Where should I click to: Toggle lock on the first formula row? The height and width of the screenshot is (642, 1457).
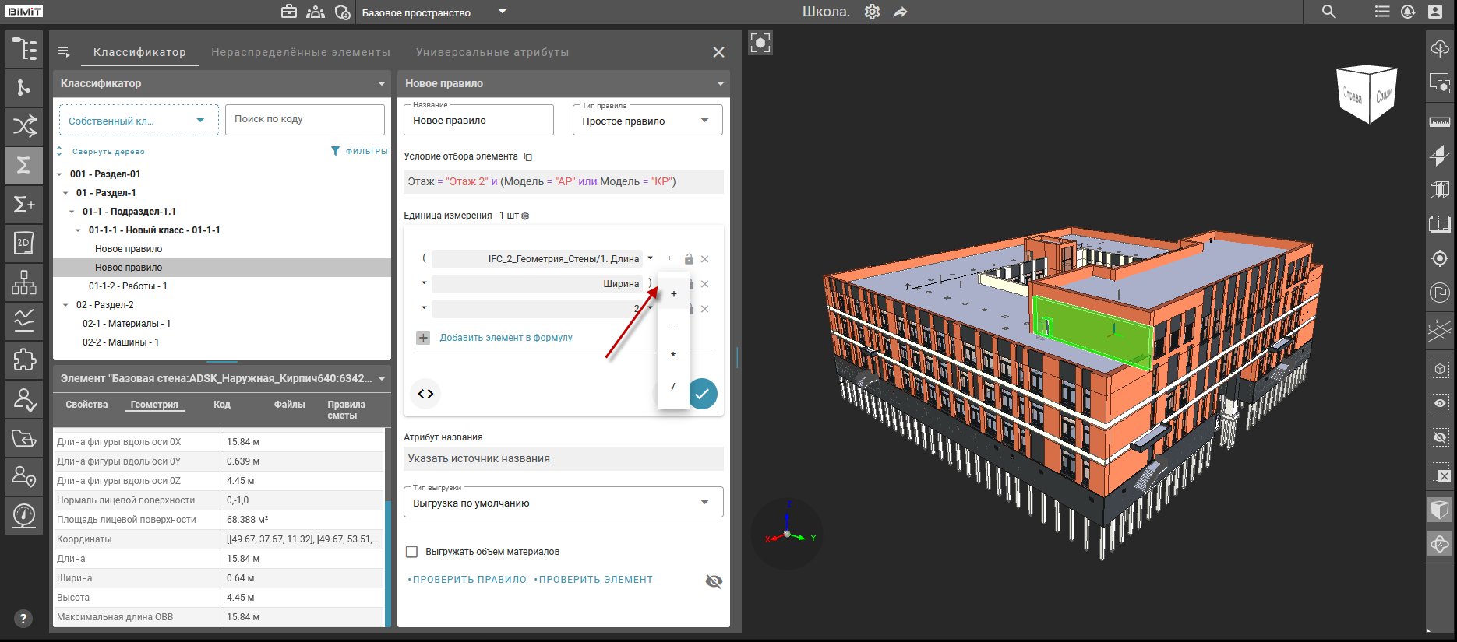689,259
